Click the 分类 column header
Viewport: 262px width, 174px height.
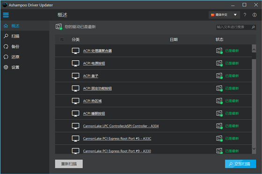[x=75, y=40]
